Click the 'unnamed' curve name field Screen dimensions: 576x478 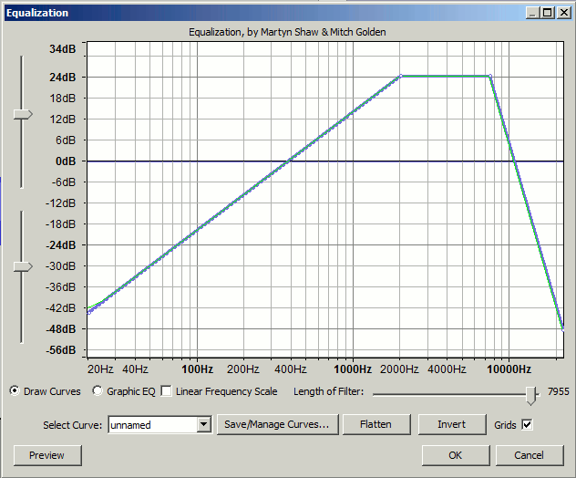tap(151, 424)
